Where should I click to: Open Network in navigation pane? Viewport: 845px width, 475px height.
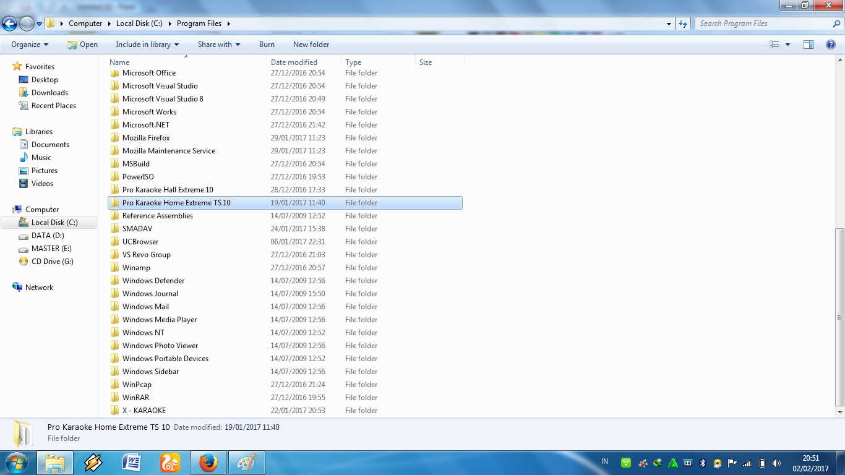pyautogui.click(x=39, y=288)
